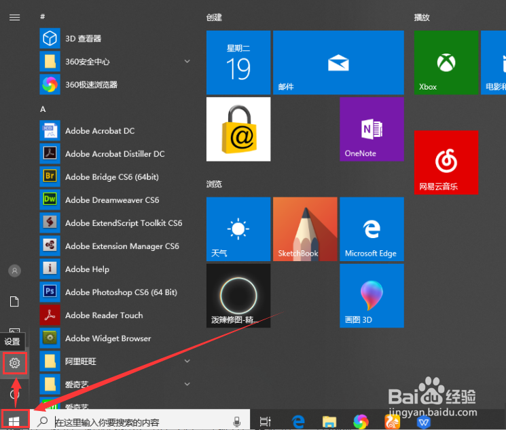This screenshot has height=430, width=506.
Task: Open Adobe Help
Action: pos(115,269)
